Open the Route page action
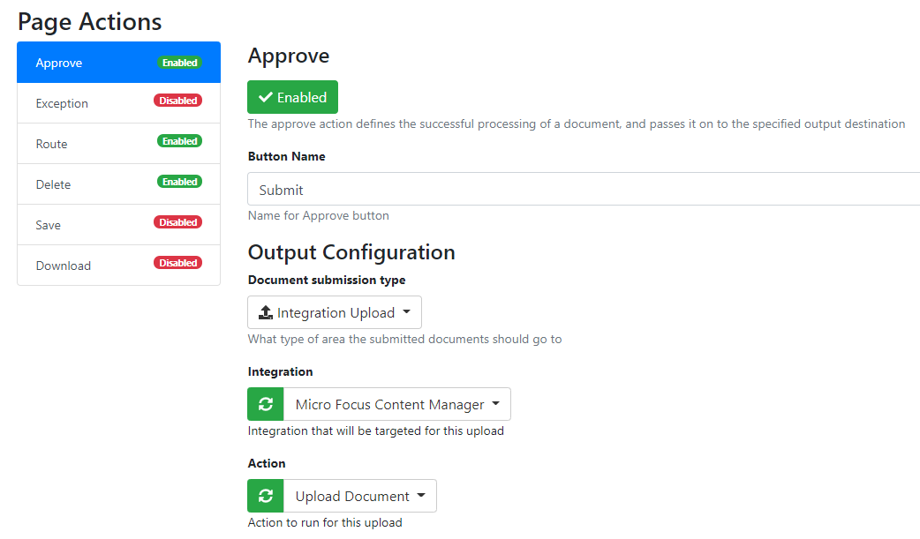Image resolution: width=920 pixels, height=539 pixels. [51, 144]
